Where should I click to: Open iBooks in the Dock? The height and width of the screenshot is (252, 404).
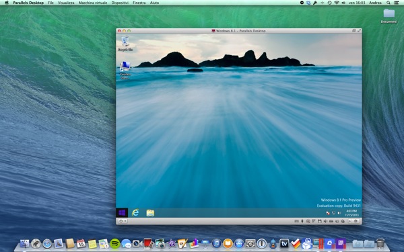[x=228, y=244]
